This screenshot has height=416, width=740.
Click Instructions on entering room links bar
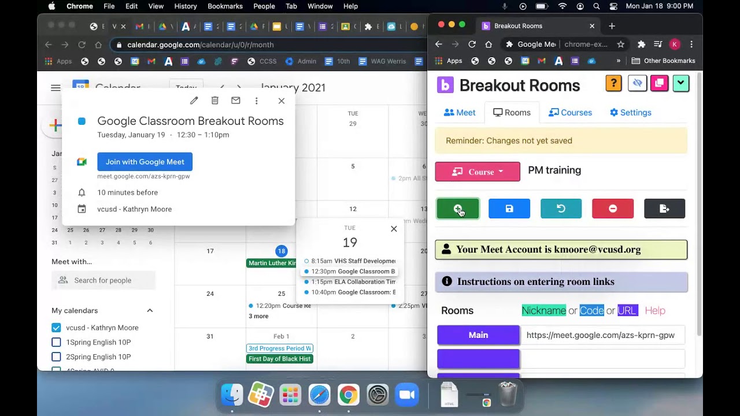pyautogui.click(x=561, y=282)
